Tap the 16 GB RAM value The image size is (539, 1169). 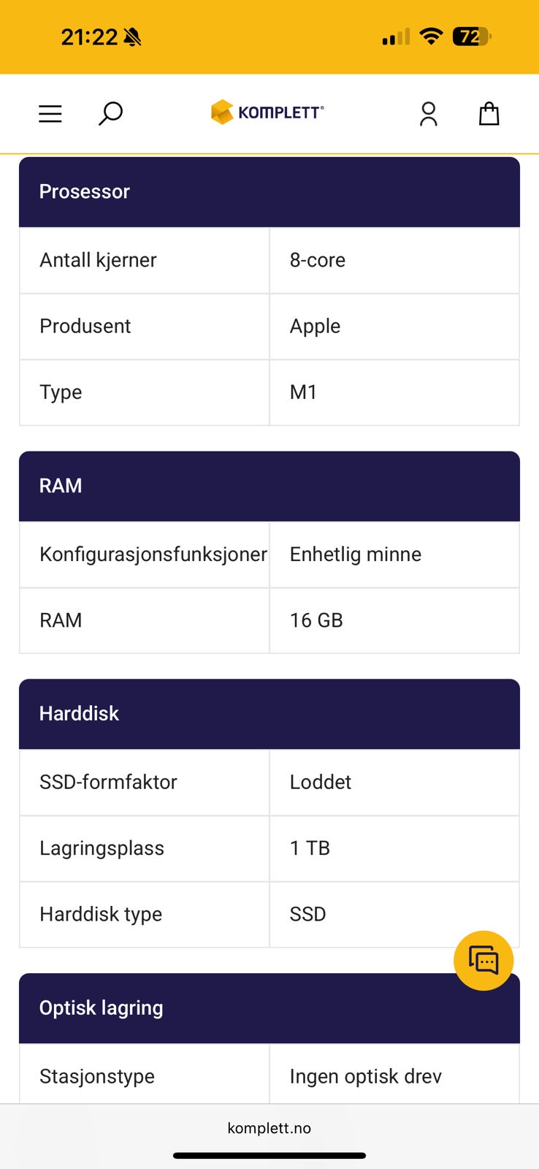pyautogui.click(x=316, y=620)
